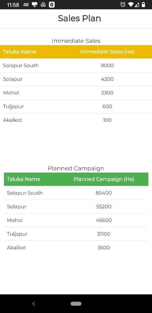Tap the Planned Campaign (Ha) column header

tap(104, 179)
